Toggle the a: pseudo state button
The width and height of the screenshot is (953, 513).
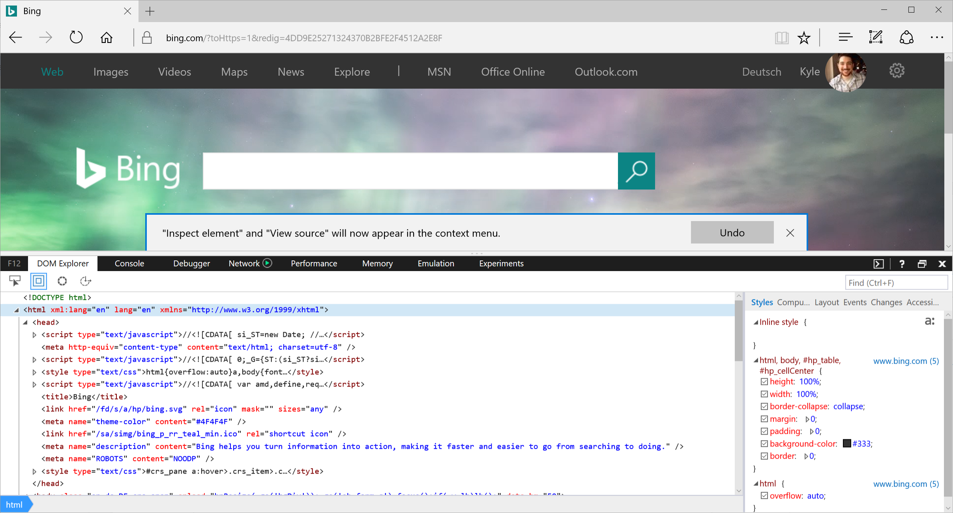click(929, 322)
